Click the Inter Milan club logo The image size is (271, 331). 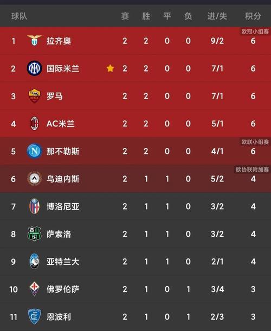point(35,68)
